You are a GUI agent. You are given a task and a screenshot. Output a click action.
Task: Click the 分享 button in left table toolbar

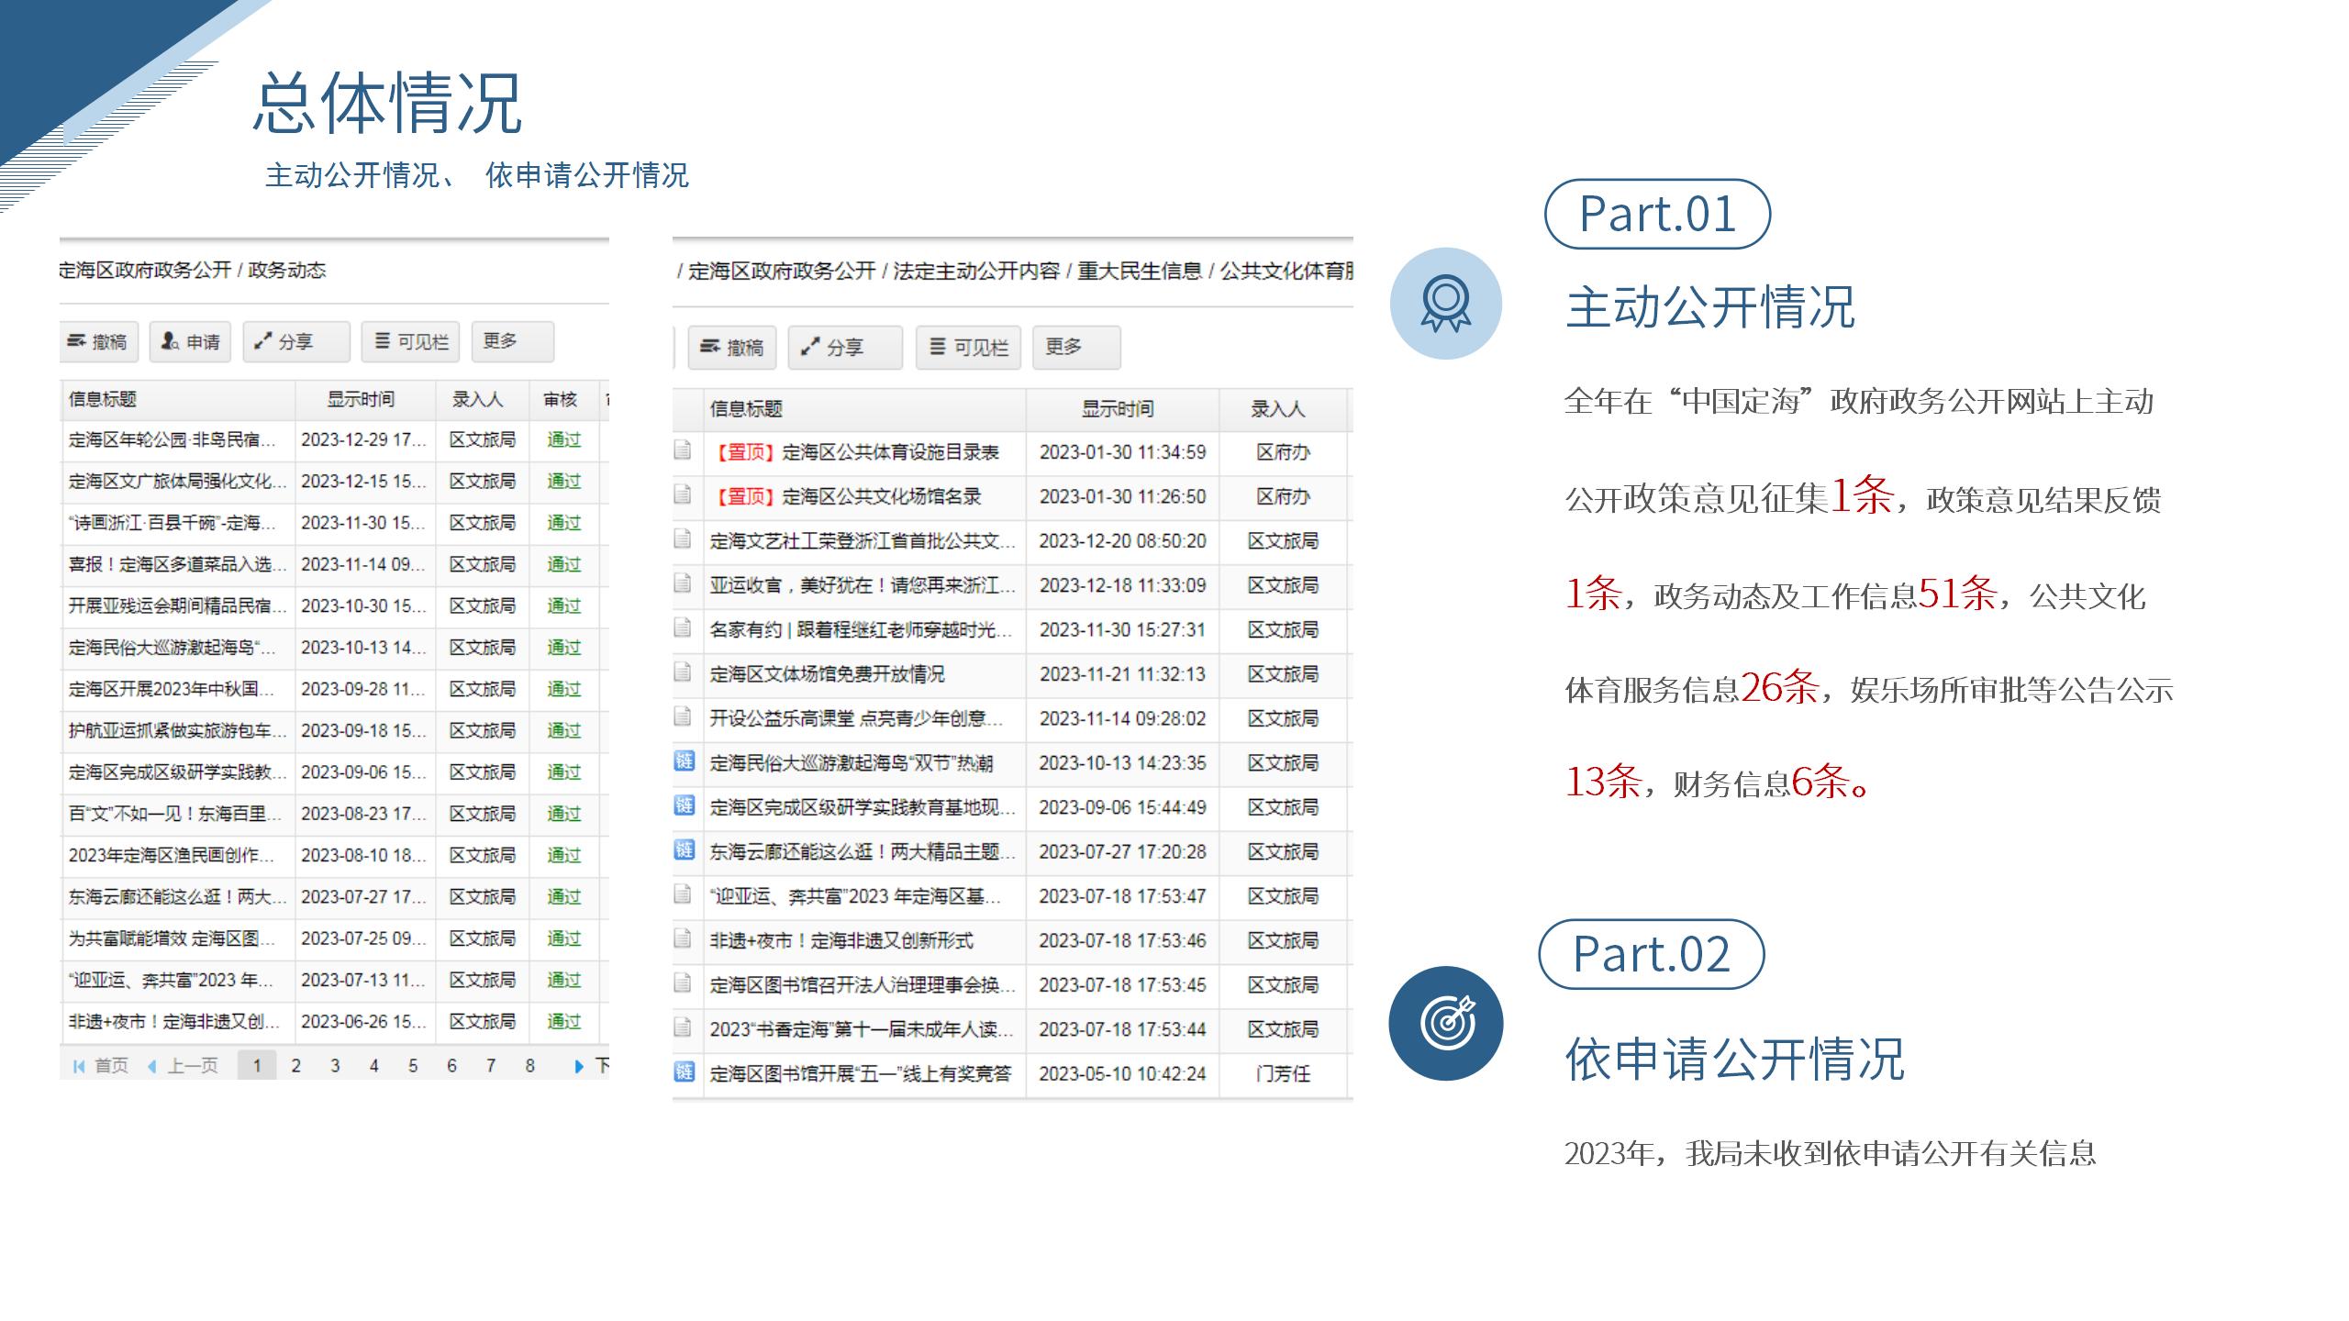click(295, 342)
